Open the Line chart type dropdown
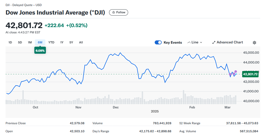 pyautogui.click(x=195, y=42)
